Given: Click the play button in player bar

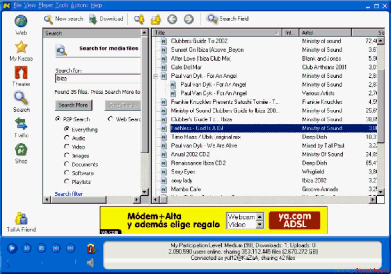Looking at the screenshot, I should point(12,248).
